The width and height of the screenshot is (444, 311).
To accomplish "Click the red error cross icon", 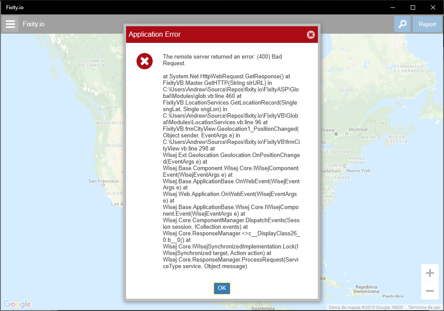I will 144,61.
